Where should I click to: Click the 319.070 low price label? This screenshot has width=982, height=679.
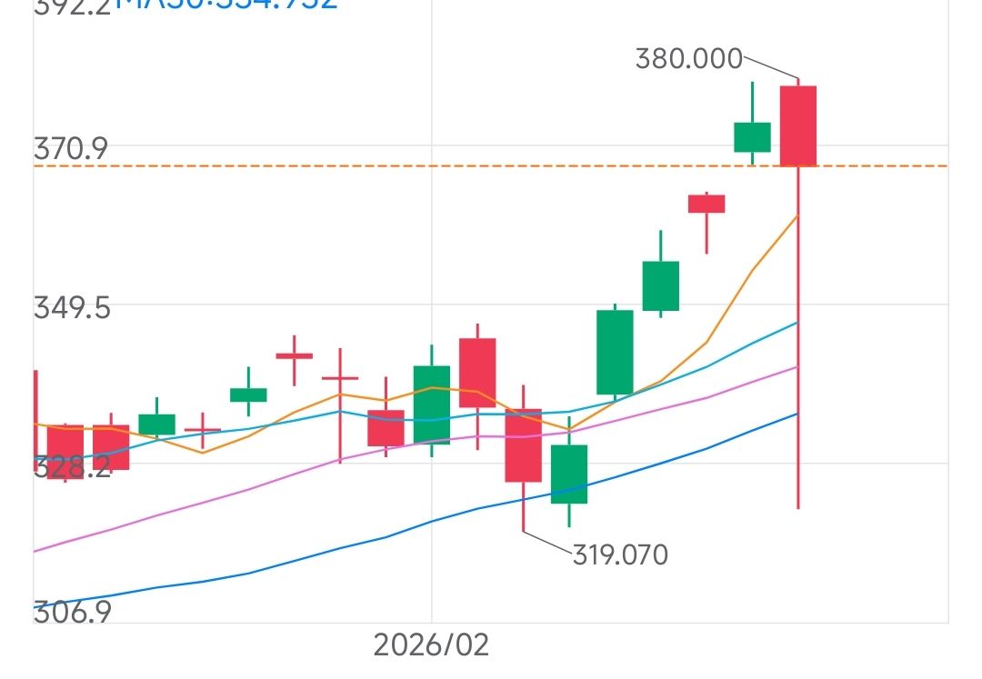point(620,554)
